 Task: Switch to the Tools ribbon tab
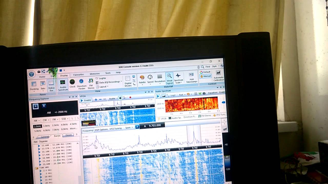(x=108, y=73)
